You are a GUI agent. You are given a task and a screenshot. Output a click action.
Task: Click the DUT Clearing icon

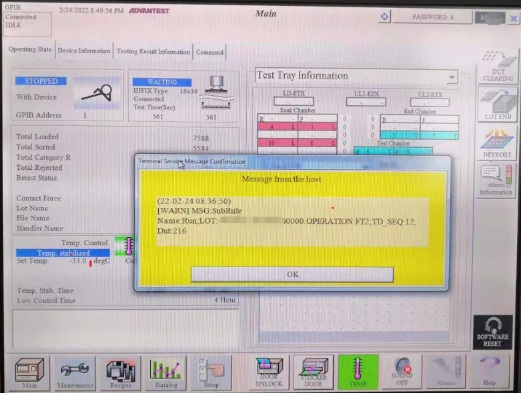pyautogui.click(x=497, y=65)
